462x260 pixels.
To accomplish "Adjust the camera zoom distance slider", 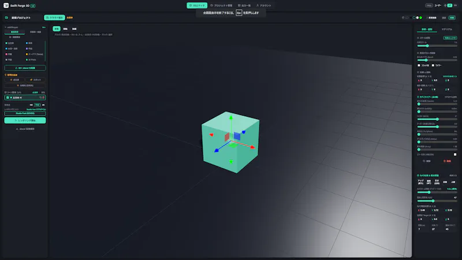I will click(437, 192).
